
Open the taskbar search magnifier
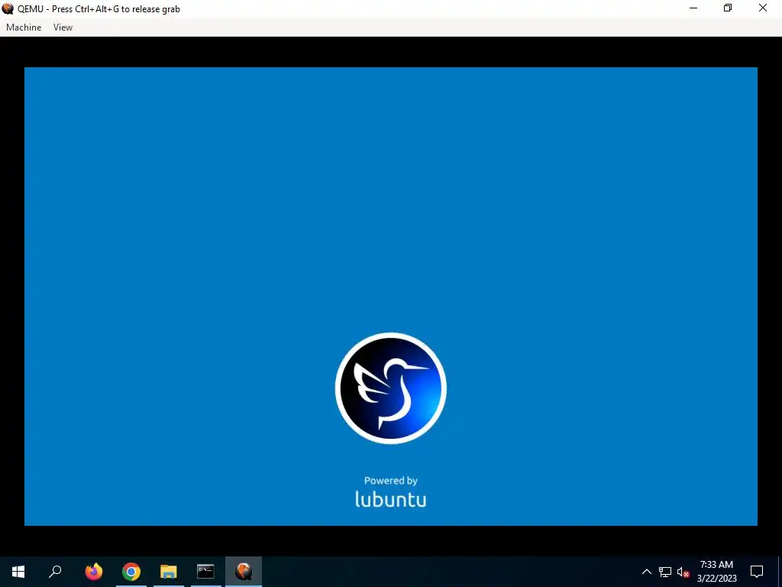click(x=55, y=572)
